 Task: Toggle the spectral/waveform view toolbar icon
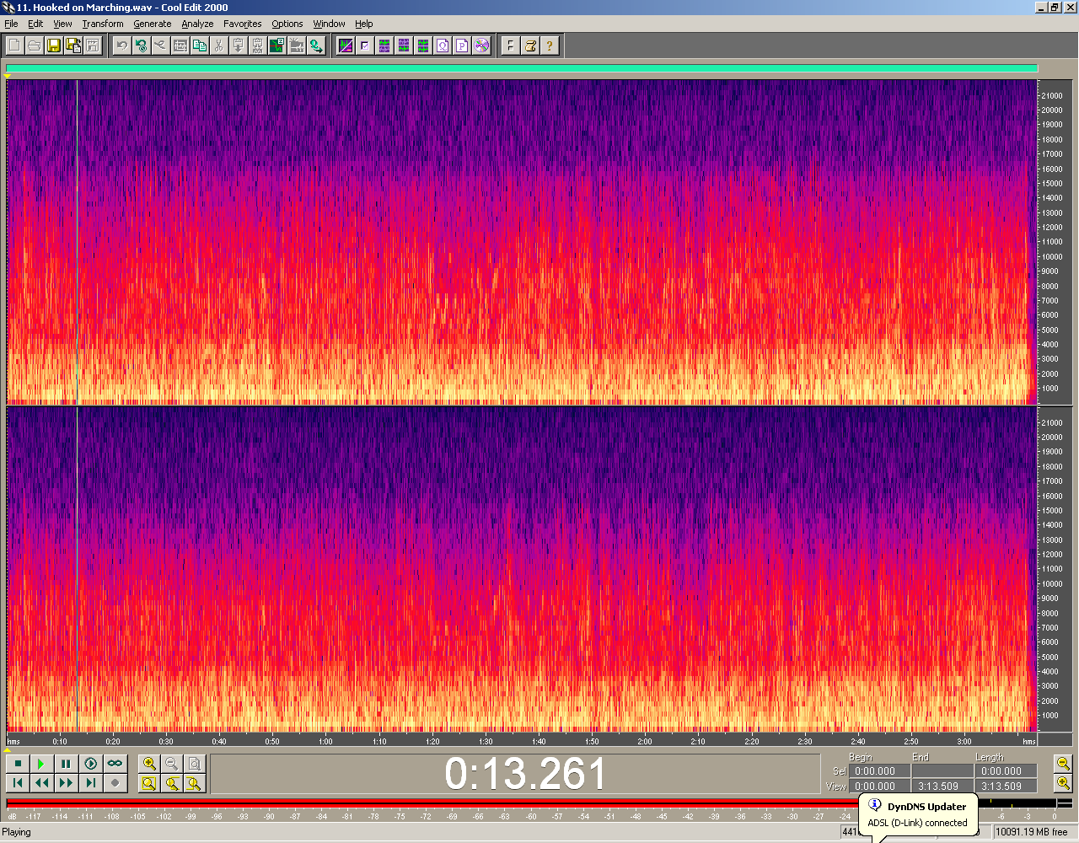tap(345, 46)
